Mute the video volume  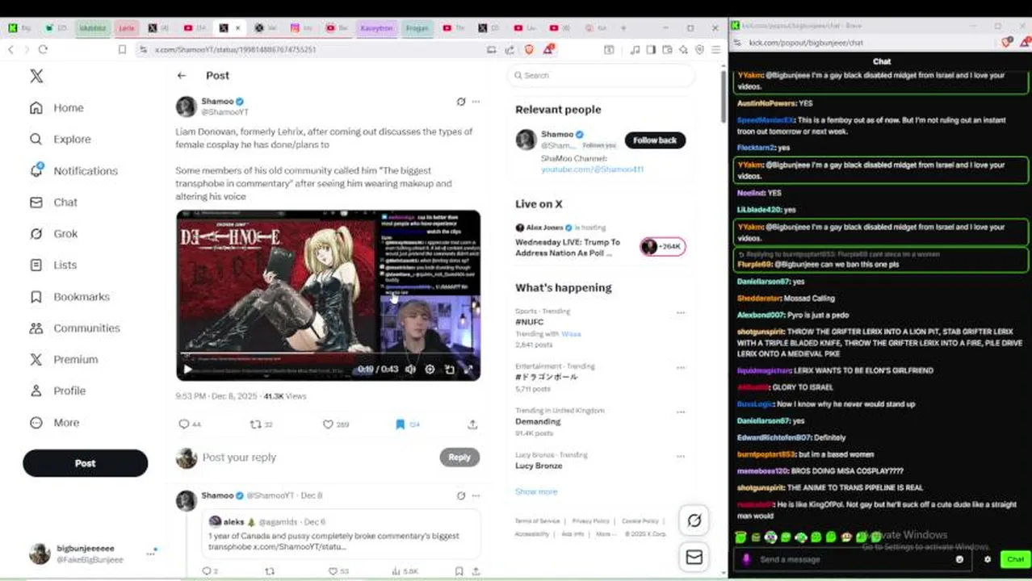(410, 370)
